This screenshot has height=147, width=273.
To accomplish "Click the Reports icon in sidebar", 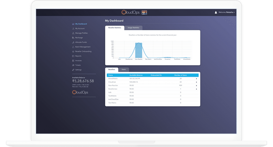I will coord(73,56).
